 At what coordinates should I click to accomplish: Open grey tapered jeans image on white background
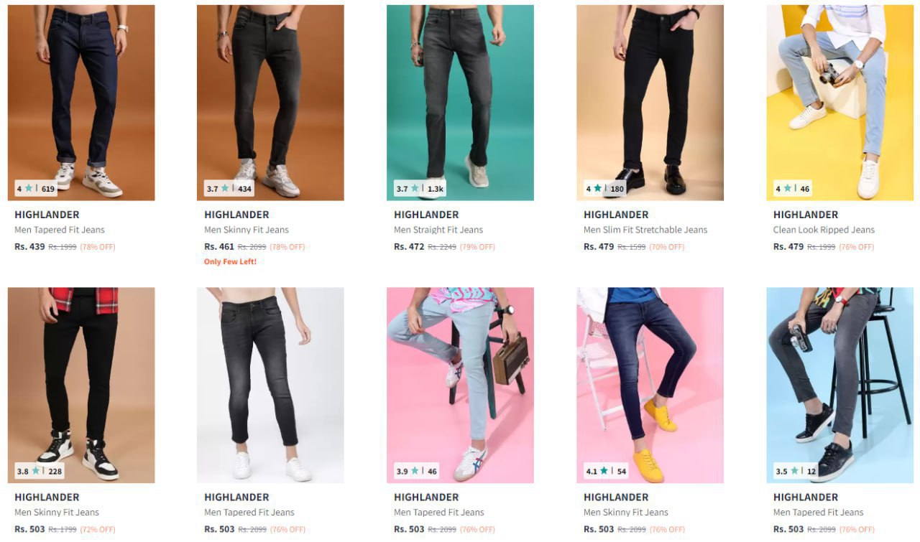[x=271, y=386]
